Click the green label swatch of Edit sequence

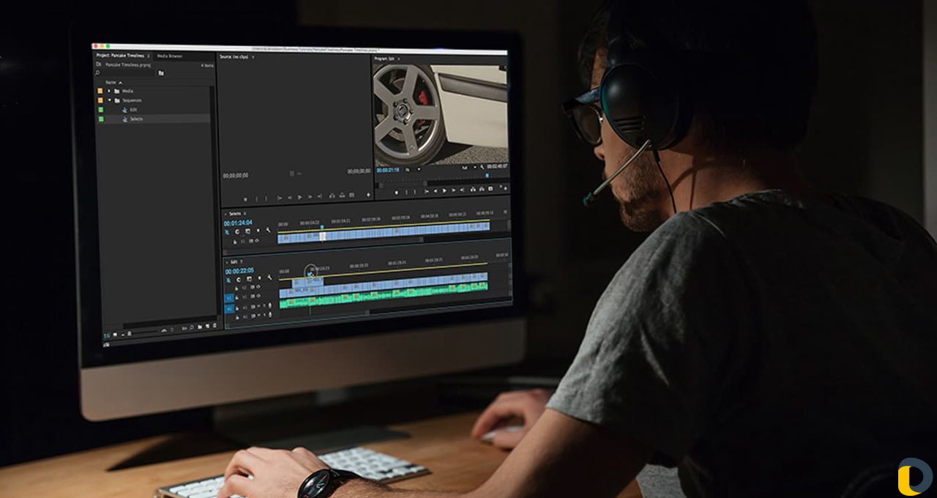click(101, 110)
